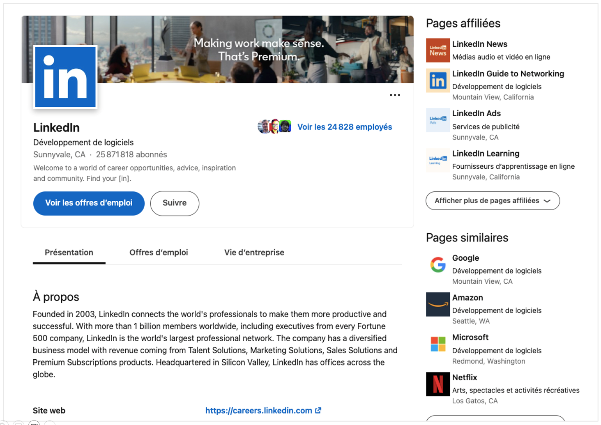Click the Site web label
Viewport: 601px width, 425px height.
click(49, 411)
